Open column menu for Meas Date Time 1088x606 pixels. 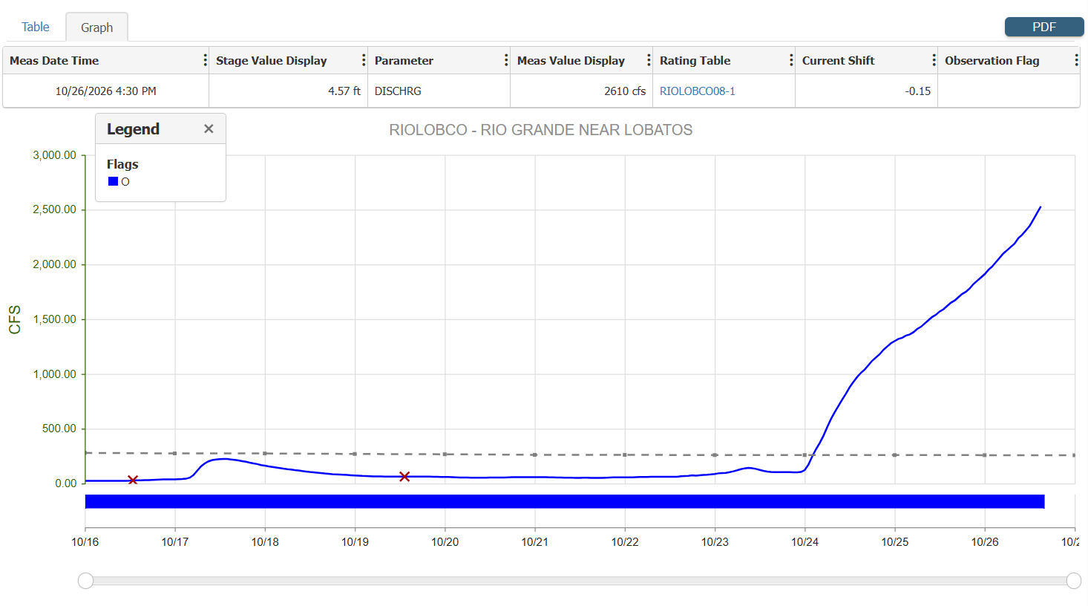(x=205, y=60)
